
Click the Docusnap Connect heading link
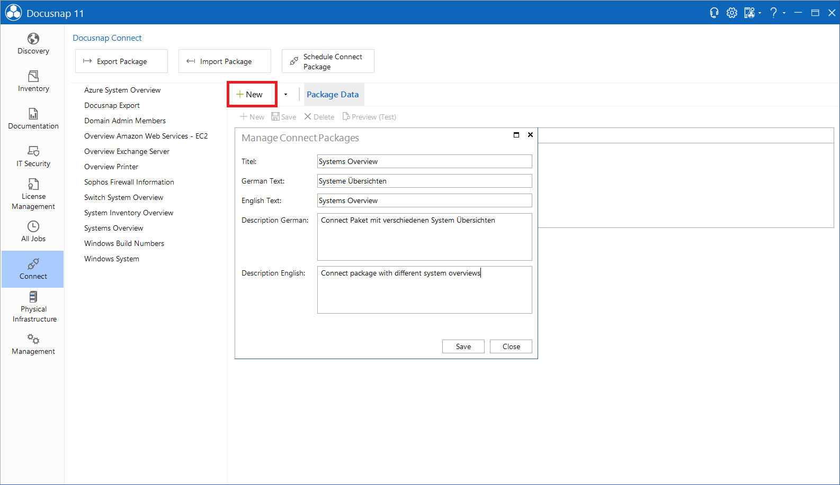[107, 38]
